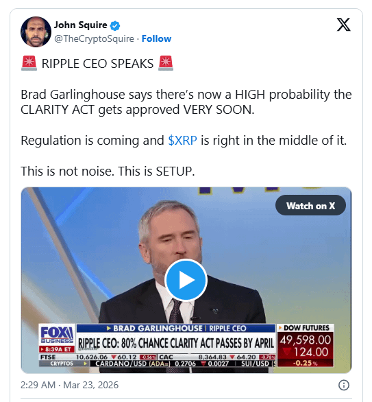Click the @TheCryptoSquire handle
Viewport: 372px width, 402px height.
pos(94,38)
